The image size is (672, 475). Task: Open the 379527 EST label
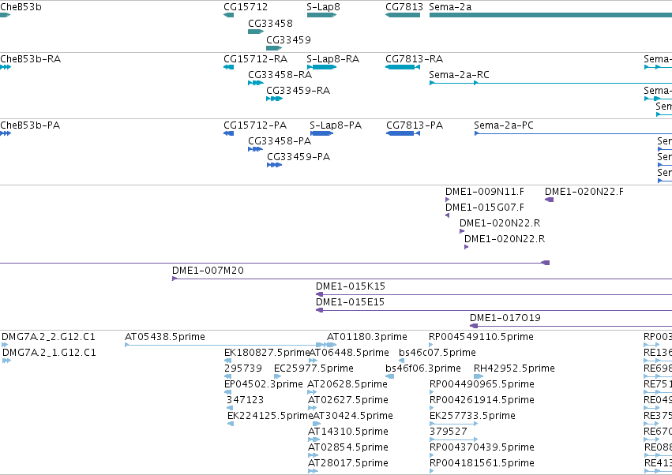coord(449,432)
